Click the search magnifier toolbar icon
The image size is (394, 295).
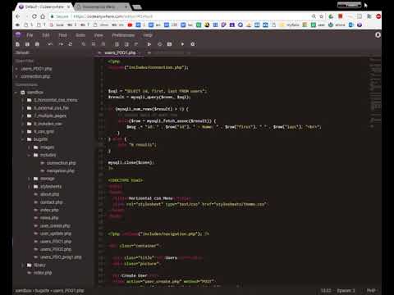[84, 44]
